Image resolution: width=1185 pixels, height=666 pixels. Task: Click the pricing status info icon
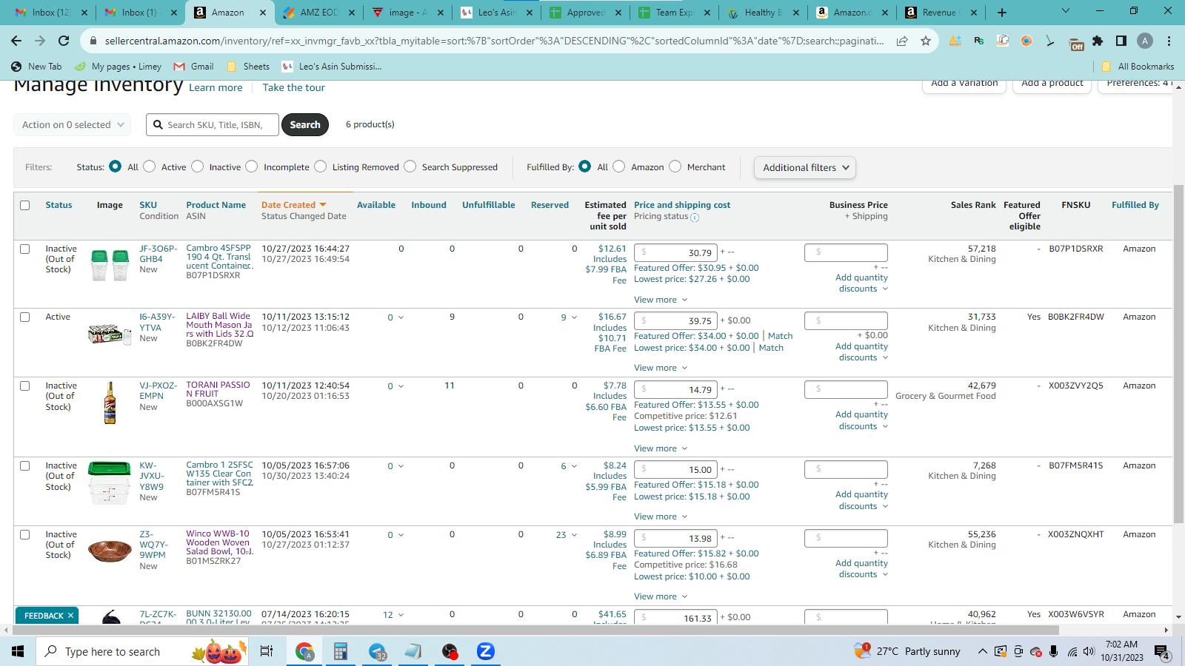click(695, 218)
